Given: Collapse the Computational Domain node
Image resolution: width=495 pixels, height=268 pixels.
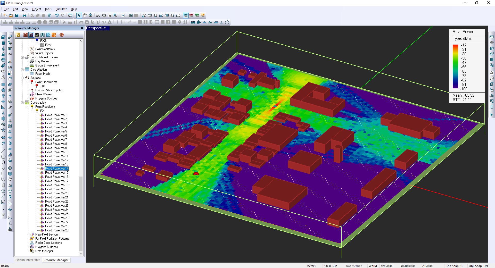Looking at the screenshot, I should (x=22, y=57).
